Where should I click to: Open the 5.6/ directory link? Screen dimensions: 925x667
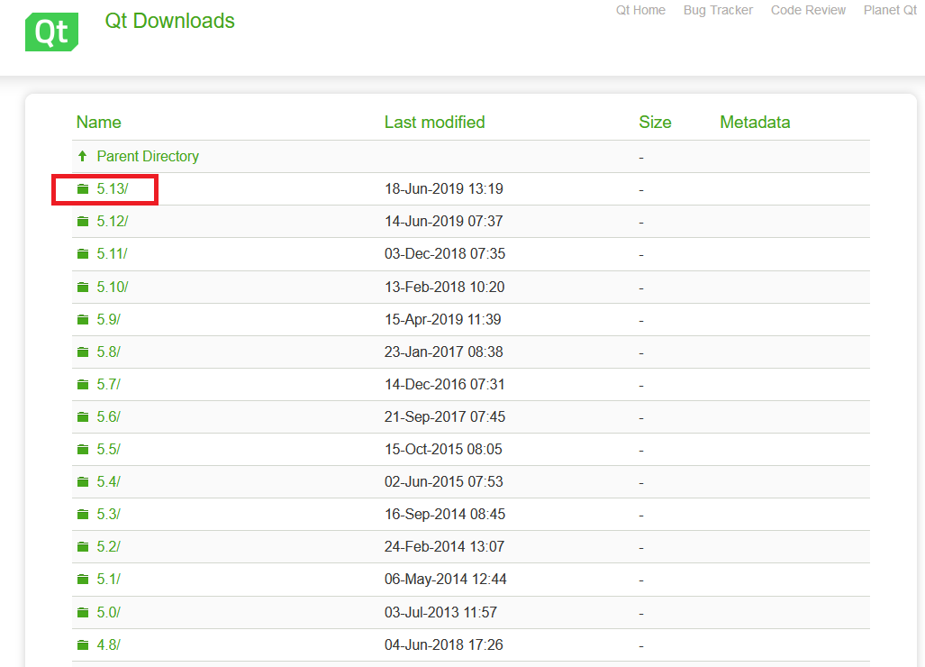pyautogui.click(x=109, y=416)
